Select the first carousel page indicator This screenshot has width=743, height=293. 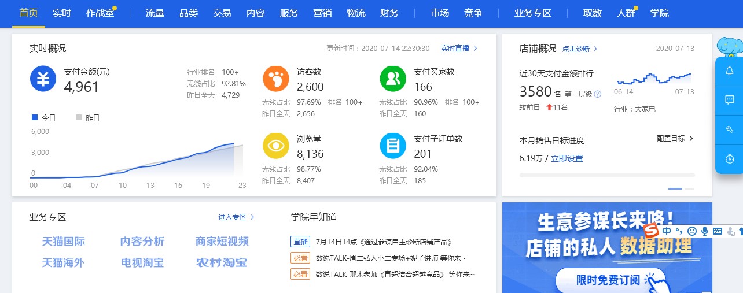[x=675, y=188]
